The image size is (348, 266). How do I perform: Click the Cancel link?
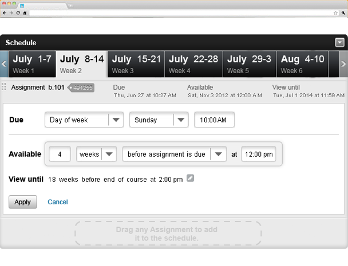(58, 202)
